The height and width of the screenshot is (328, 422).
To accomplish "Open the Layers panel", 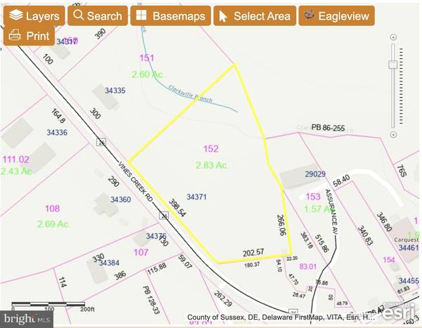I will tap(34, 15).
